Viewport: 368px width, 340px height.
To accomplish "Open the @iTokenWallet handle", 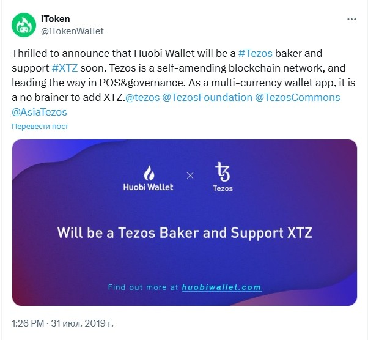I will (x=72, y=31).
